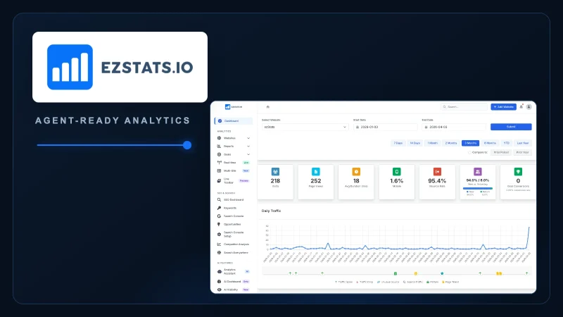Click the Live Toolbar icon
Screen dimensions: 563x317
click(x=219, y=181)
